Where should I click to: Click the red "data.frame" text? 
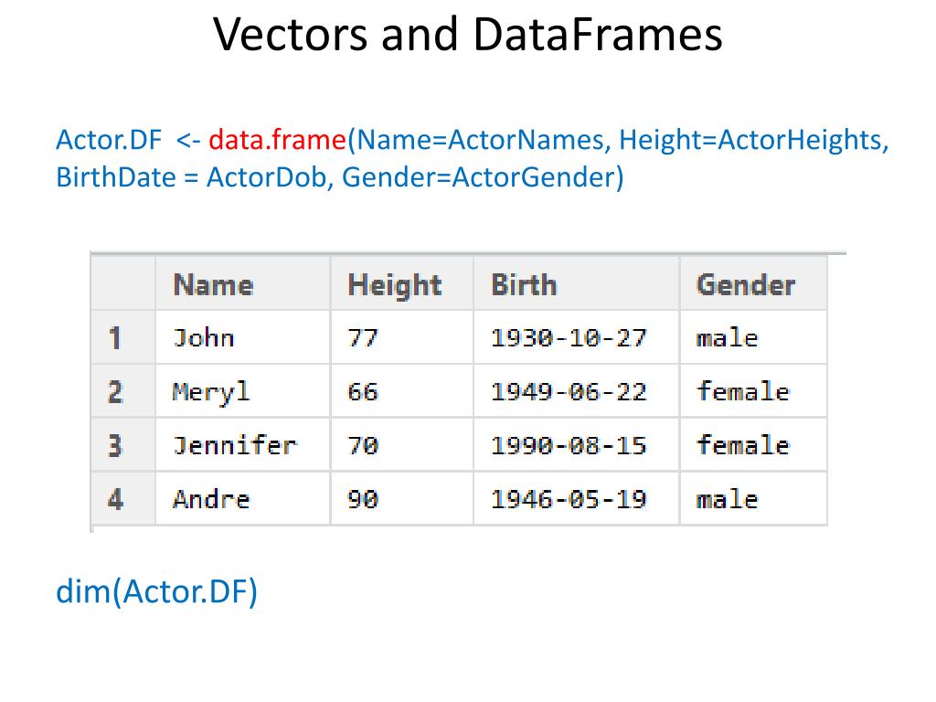tap(277, 141)
